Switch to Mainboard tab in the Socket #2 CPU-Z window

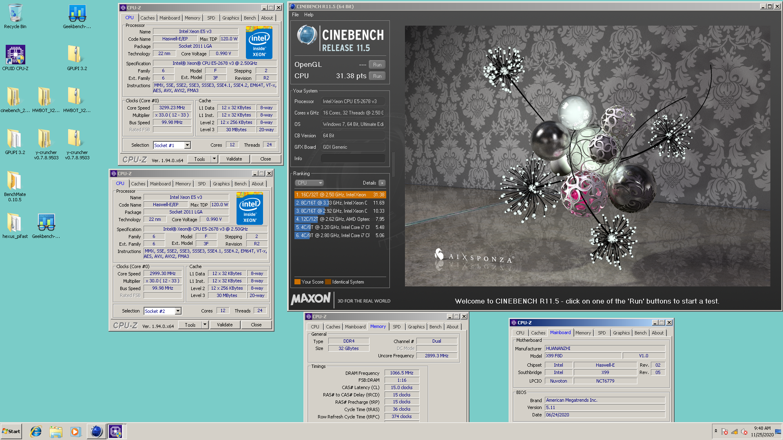coord(160,184)
